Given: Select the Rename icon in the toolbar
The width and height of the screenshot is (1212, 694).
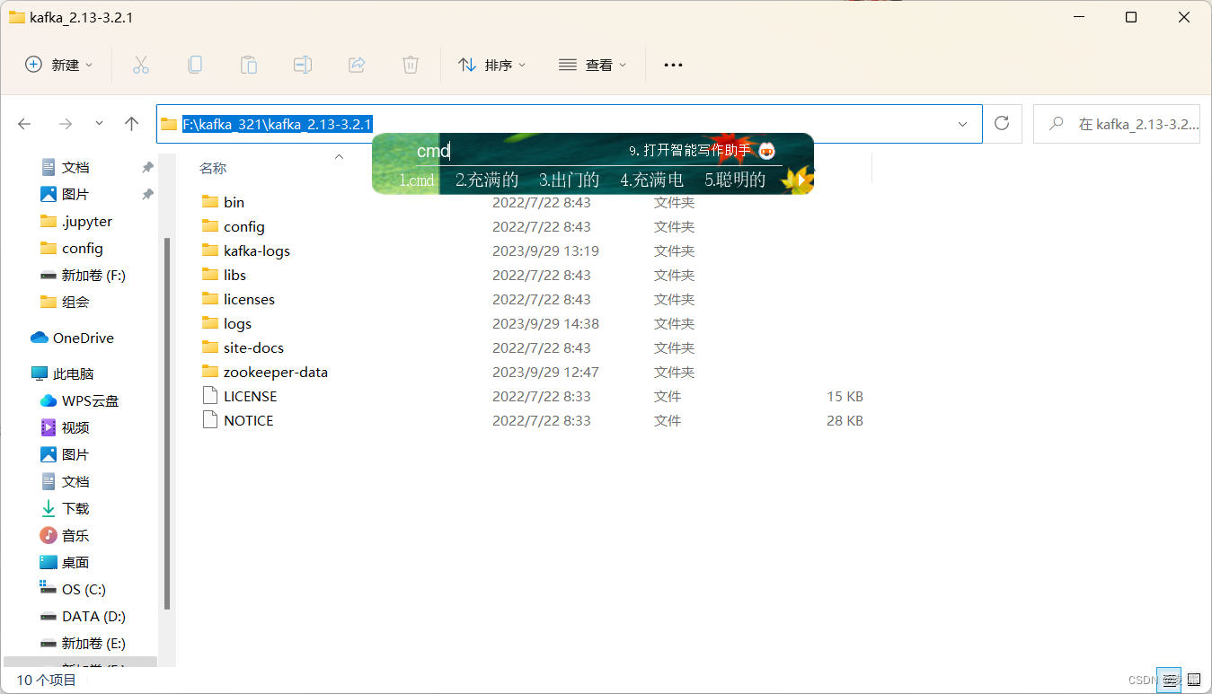Looking at the screenshot, I should tap(302, 64).
